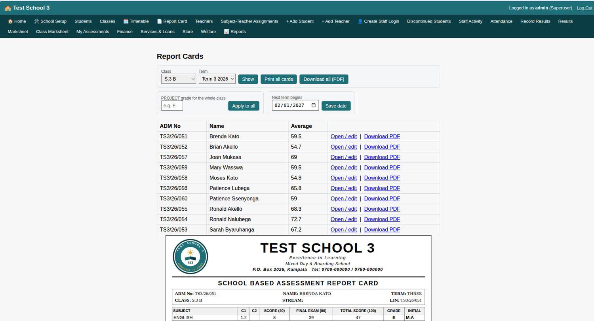
Task: Open the Term dropdown showing Term 3 2026
Action: 217,79
